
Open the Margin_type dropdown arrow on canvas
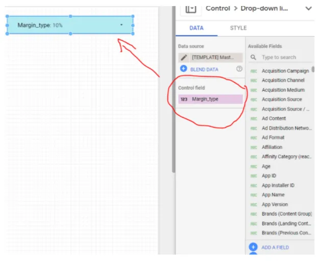point(121,25)
